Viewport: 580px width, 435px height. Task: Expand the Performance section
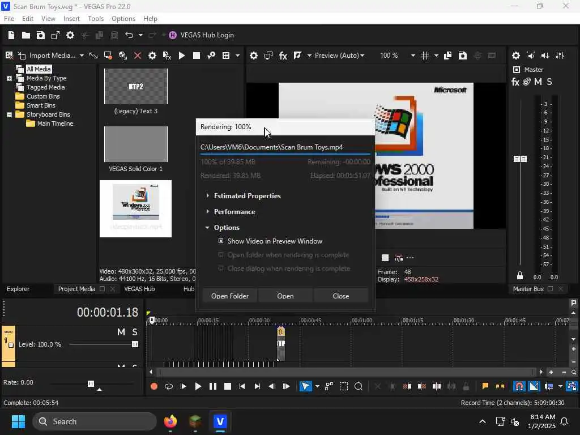click(x=207, y=212)
